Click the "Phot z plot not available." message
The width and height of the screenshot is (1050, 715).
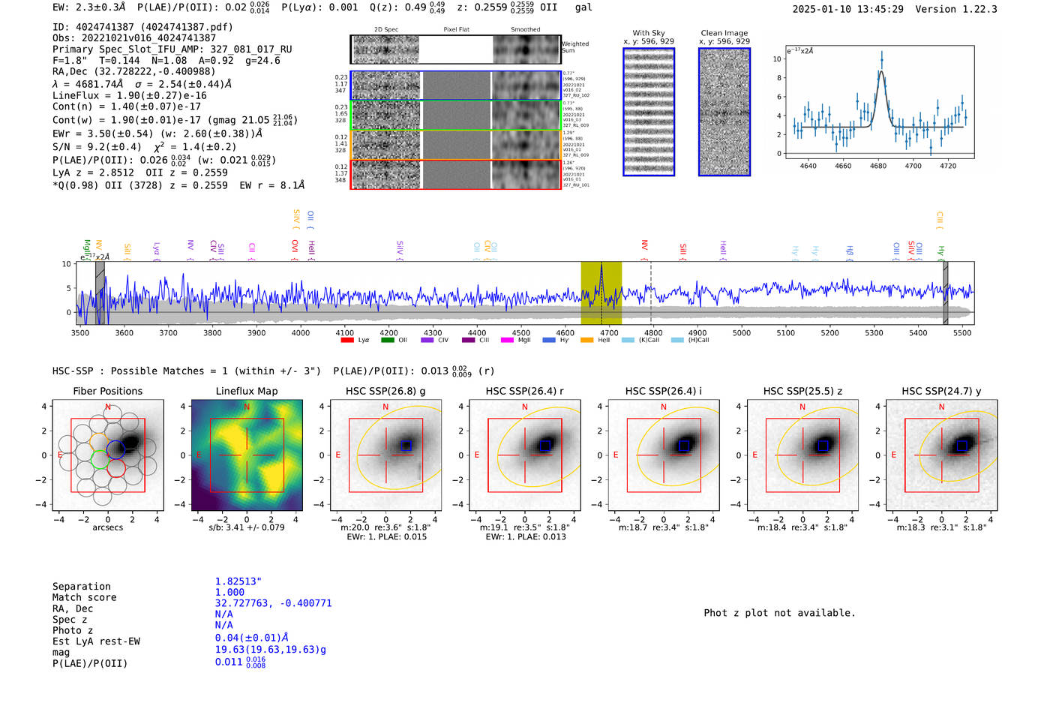point(780,613)
